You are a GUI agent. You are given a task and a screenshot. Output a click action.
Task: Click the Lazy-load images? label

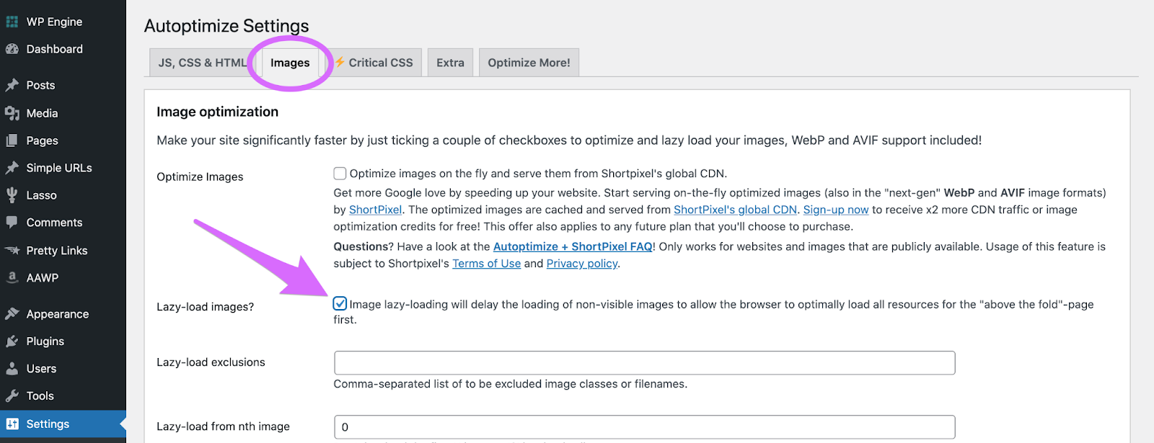(205, 307)
